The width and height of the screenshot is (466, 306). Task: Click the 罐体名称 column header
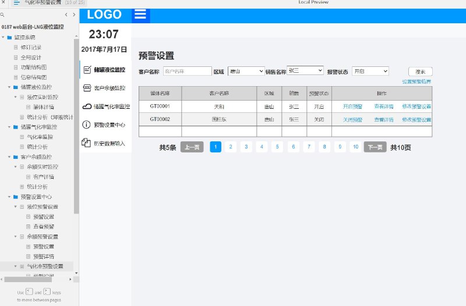click(160, 93)
